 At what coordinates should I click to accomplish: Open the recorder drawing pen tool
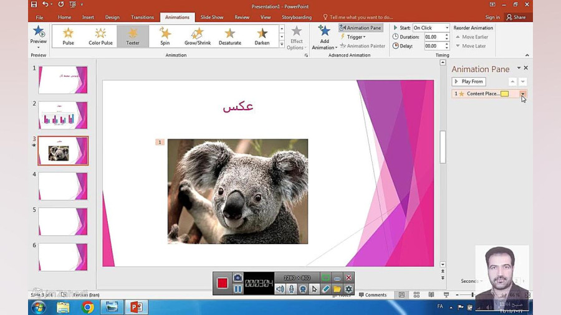tap(325, 289)
